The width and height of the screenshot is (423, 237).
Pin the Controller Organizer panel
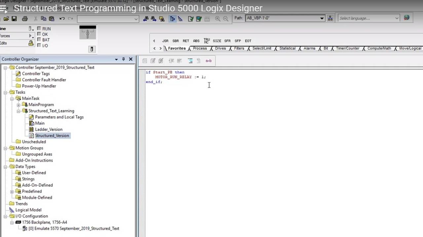[123, 59]
